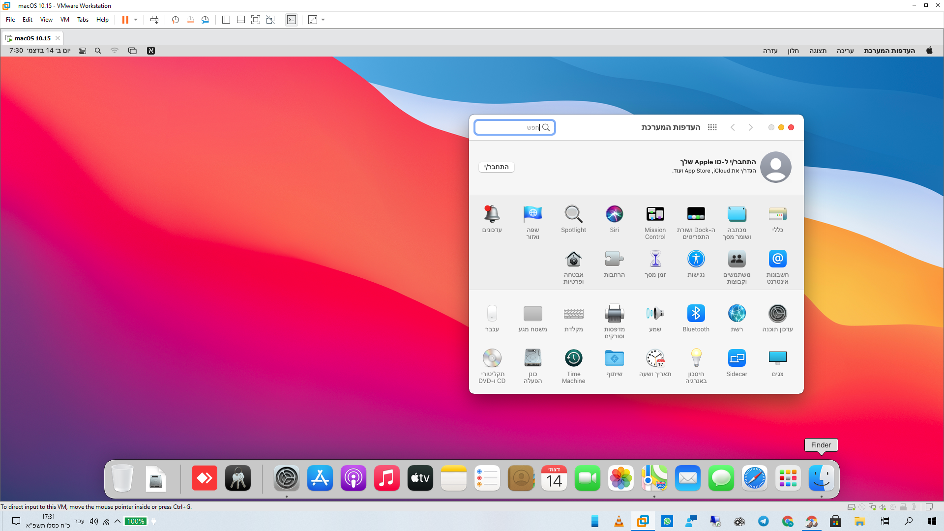Open Photos from the Dock
This screenshot has height=531, width=944.
(x=620, y=478)
